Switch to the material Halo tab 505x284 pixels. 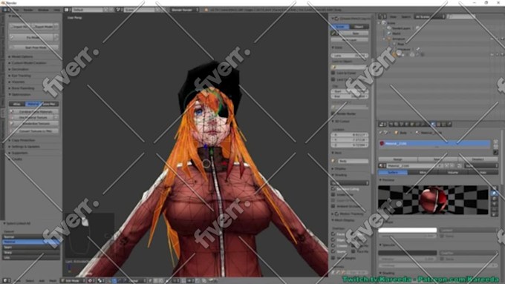point(483,172)
